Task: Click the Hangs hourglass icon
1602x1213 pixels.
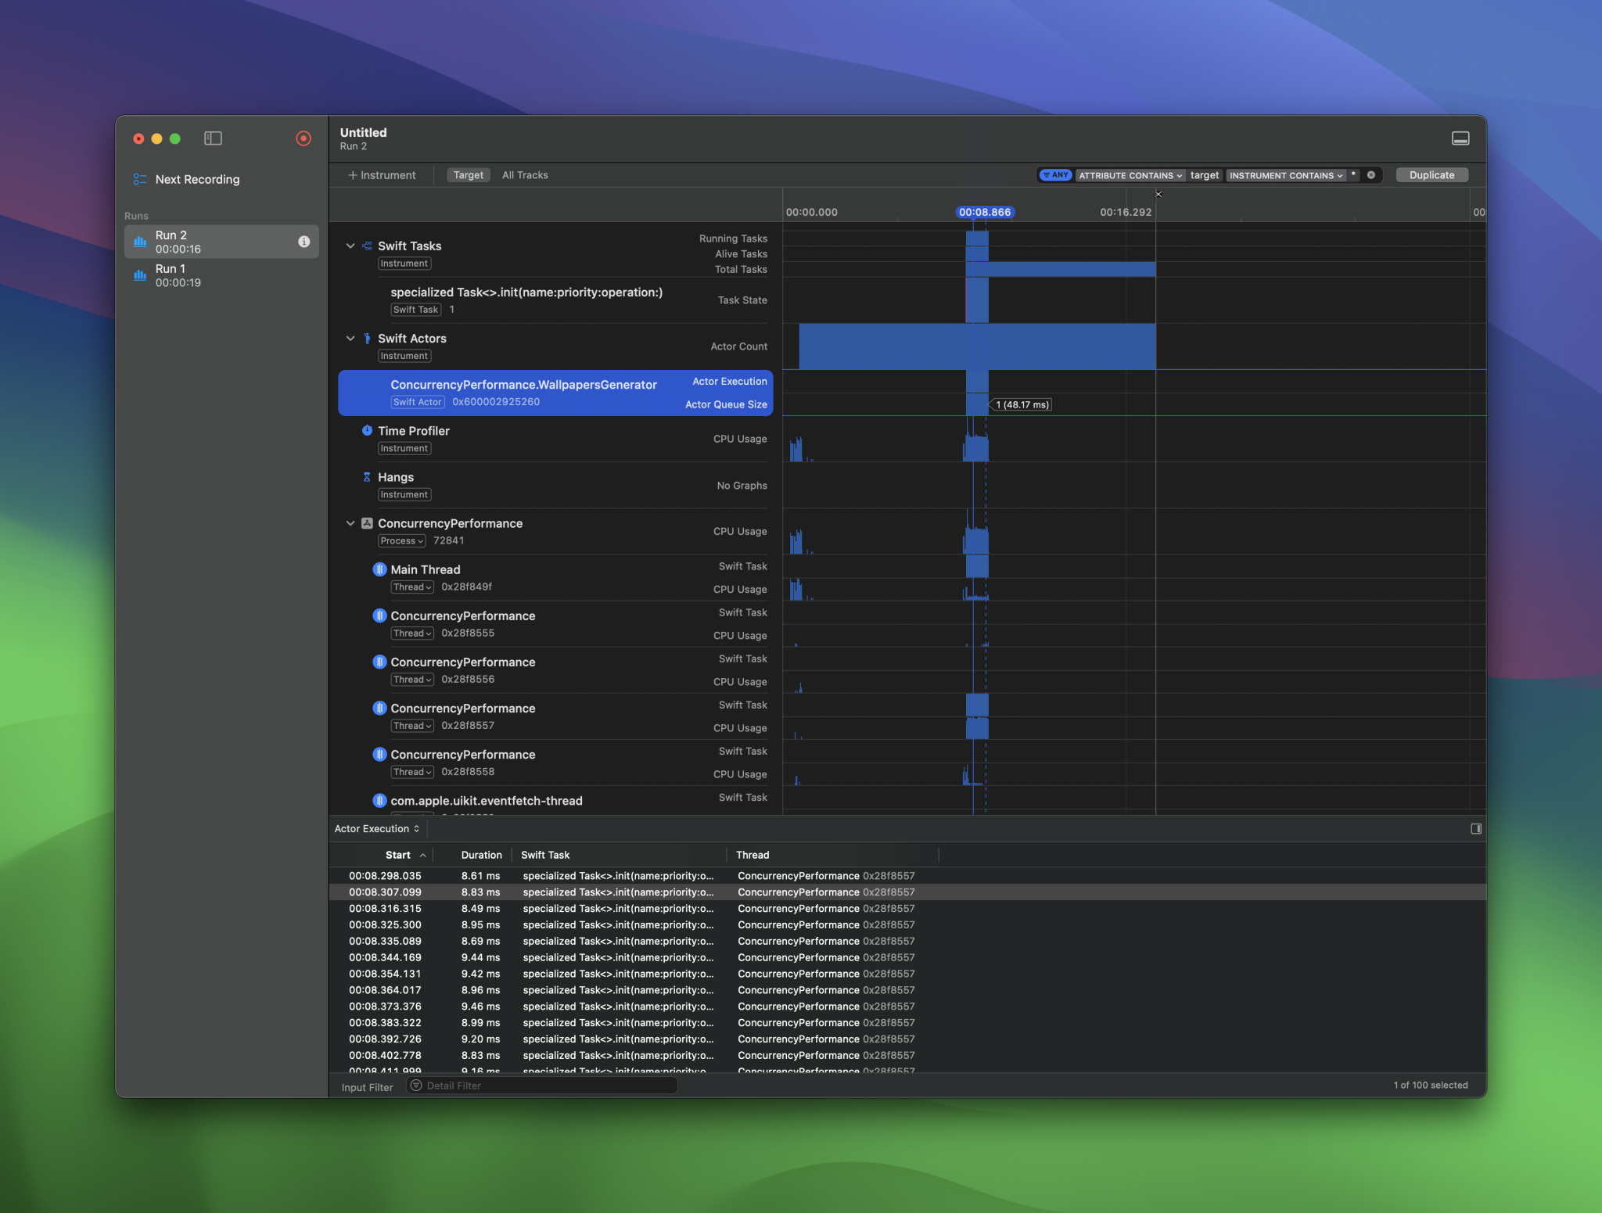Action: [x=367, y=477]
